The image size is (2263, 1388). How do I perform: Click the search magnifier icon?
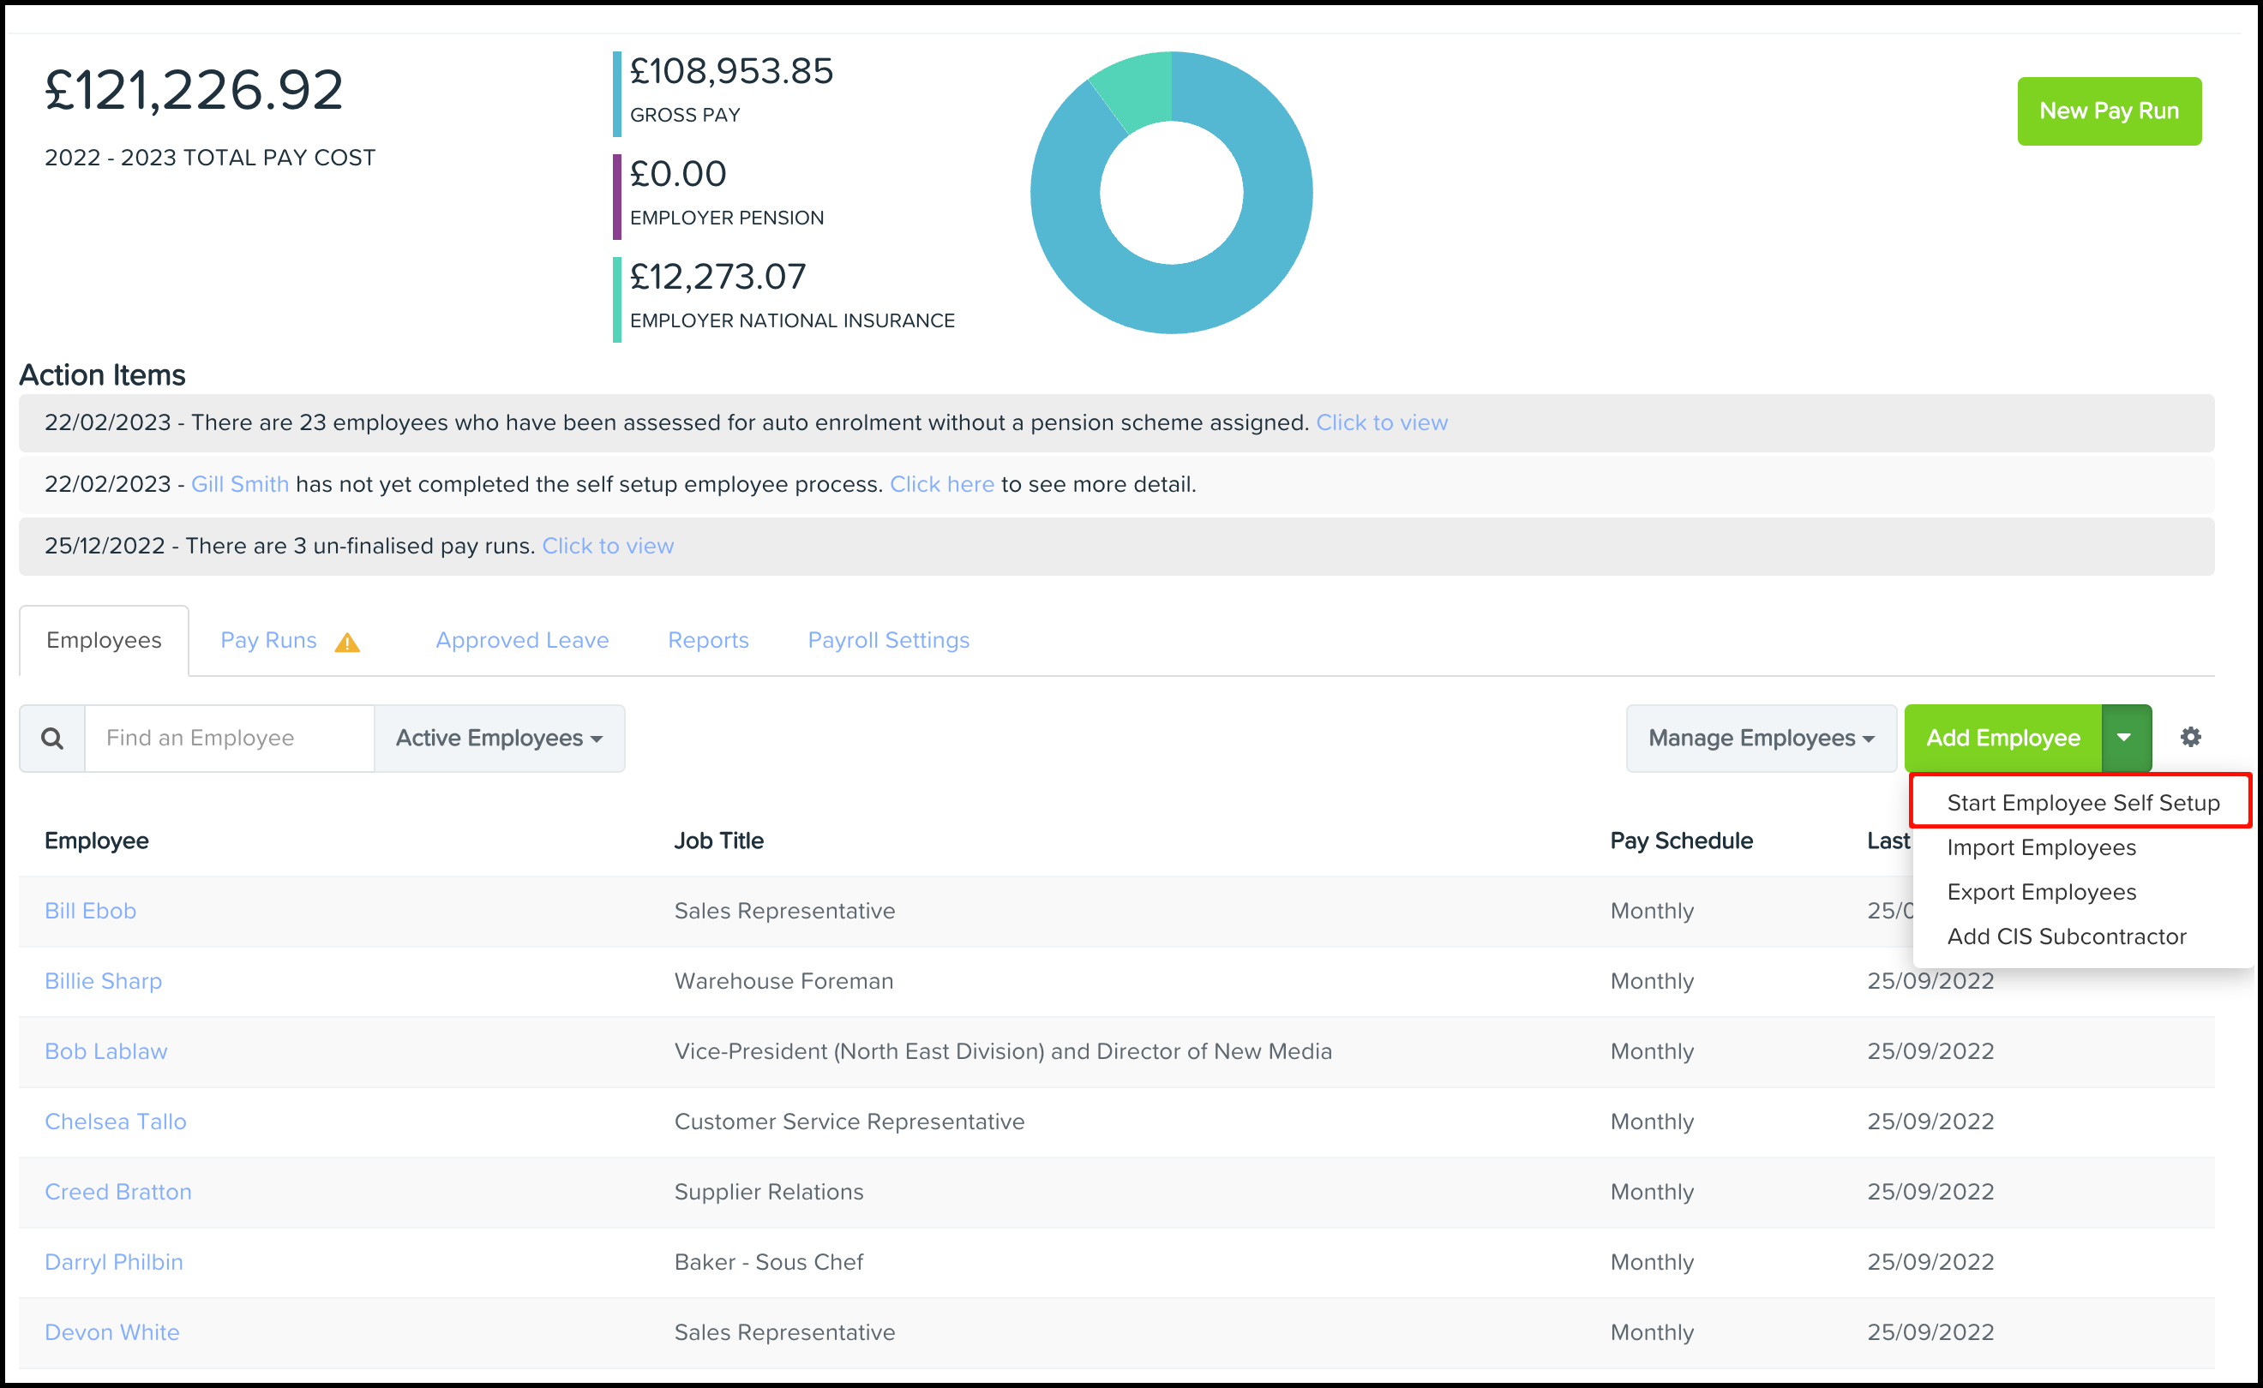(x=52, y=738)
